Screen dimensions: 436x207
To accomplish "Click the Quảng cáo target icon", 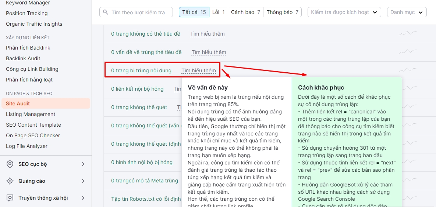I will 10,181.
